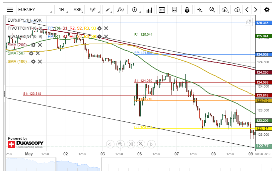Open the candlestick chart type menu

tap(93, 10)
